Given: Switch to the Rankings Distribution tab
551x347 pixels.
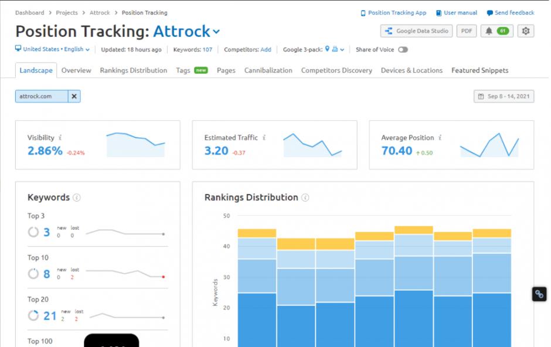Looking at the screenshot, I should click(x=133, y=70).
